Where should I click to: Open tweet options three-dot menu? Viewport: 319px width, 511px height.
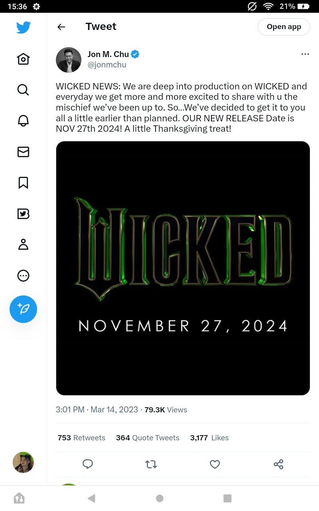coord(305,54)
